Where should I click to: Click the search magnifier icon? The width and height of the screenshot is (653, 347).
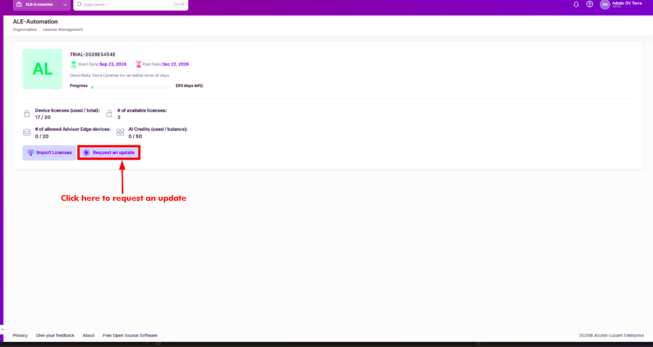click(79, 5)
